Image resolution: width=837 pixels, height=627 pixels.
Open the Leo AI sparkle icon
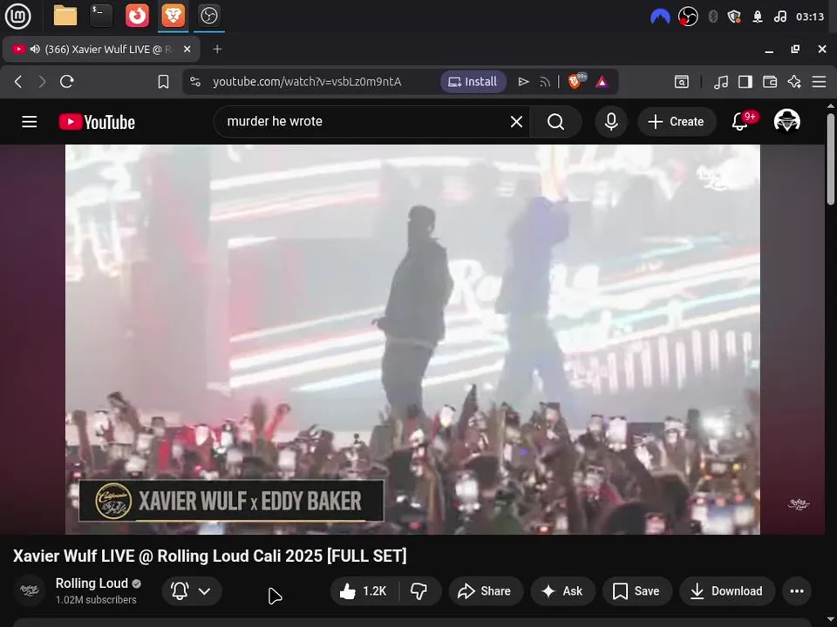[794, 82]
